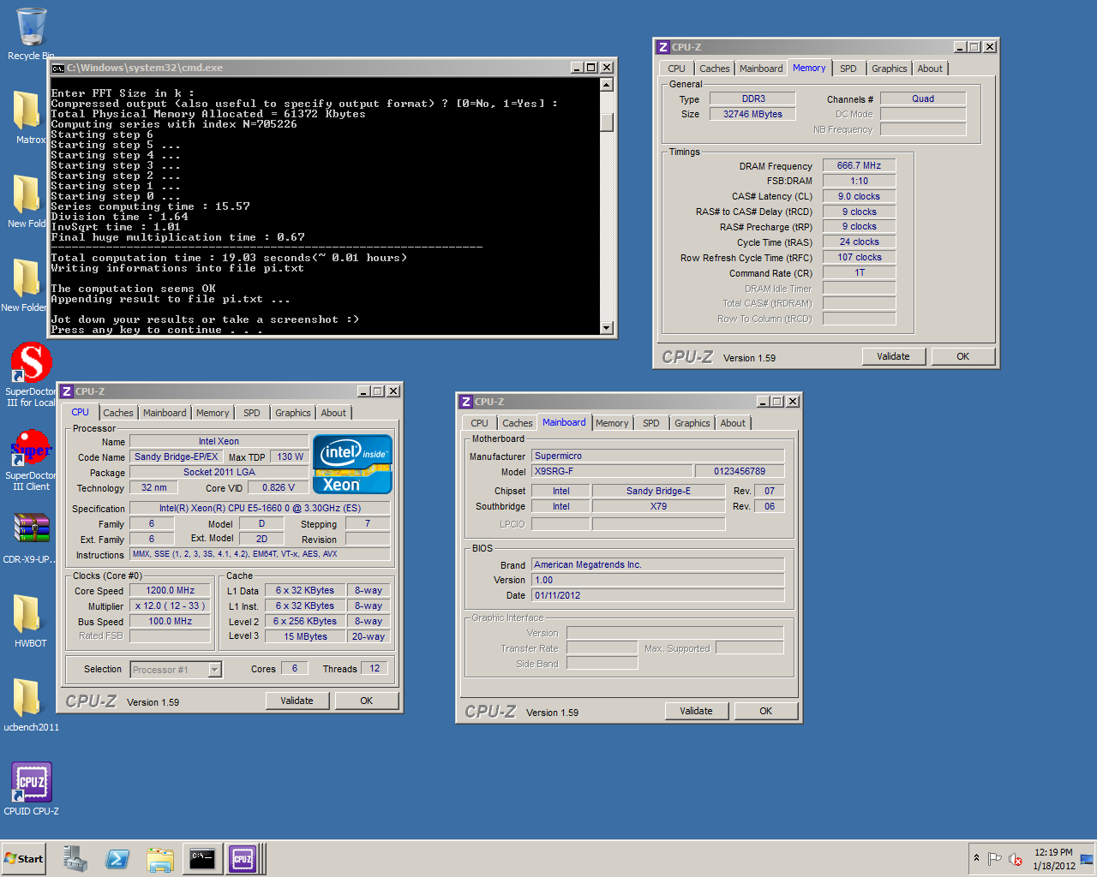Image resolution: width=1097 pixels, height=877 pixels.
Task: Select the X9SRG-F model field
Action: [x=611, y=471]
